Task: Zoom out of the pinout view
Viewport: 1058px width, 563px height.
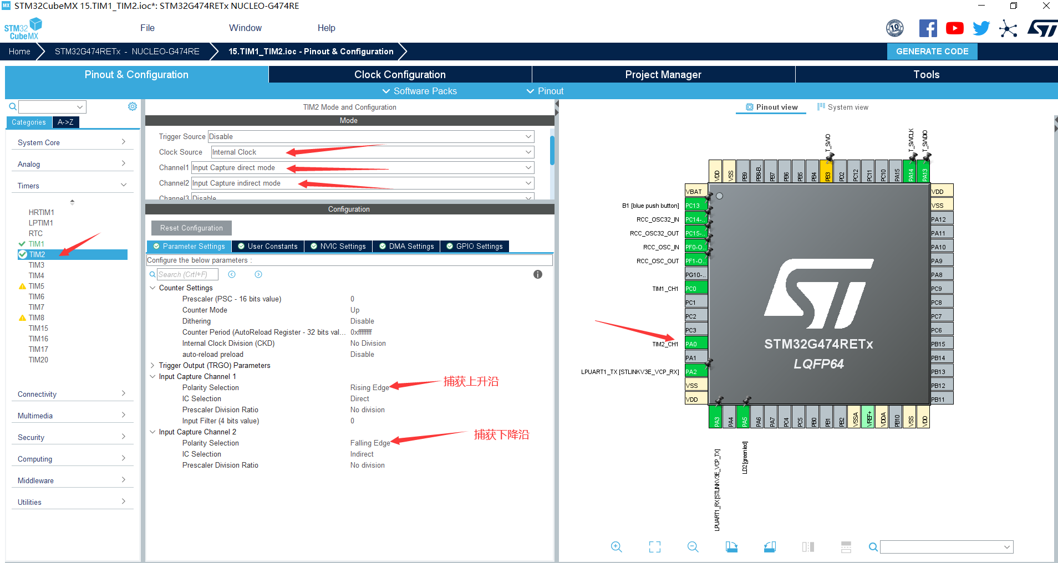Action: (693, 547)
